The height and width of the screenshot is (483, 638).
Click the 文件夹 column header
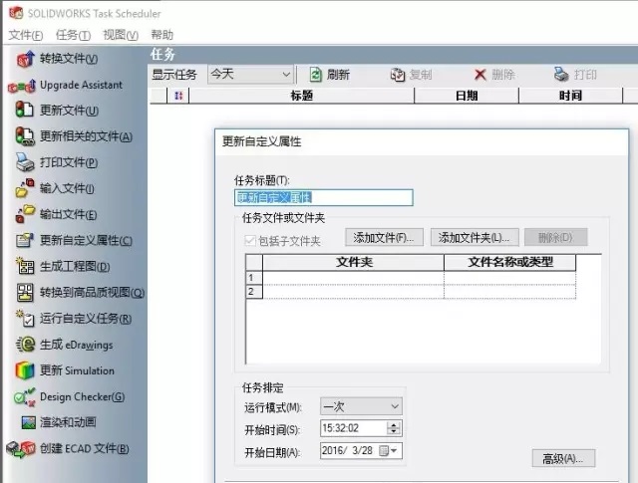[354, 262]
